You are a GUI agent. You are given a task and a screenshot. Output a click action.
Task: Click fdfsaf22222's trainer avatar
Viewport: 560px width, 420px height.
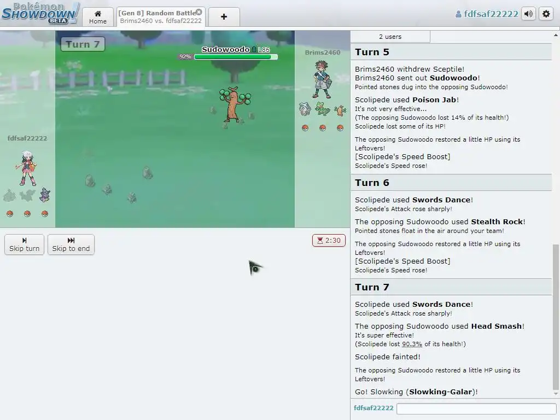[x=27, y=168]
